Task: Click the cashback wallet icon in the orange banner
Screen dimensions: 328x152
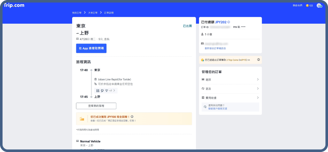Action: 82,119
